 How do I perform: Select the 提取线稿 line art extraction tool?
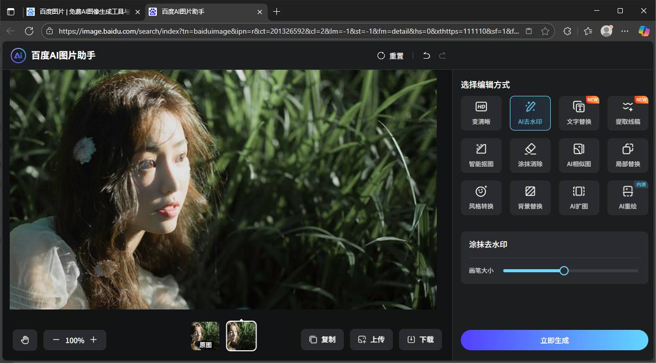tap(627, 113)
